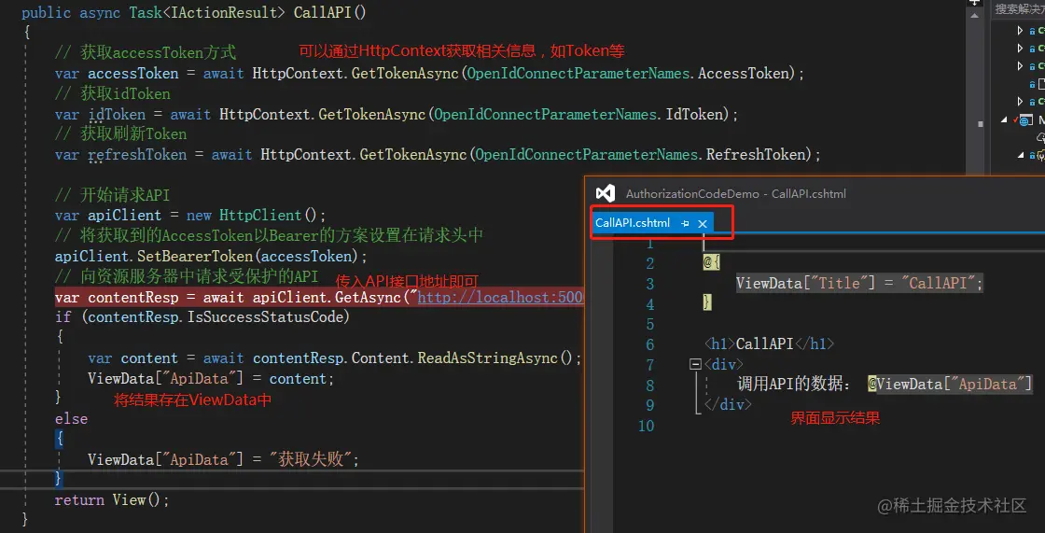Click 'ViewData["ApiData"] = content;' line
The width and height of the screenshot is (1045, 533).
coord(211,379)
